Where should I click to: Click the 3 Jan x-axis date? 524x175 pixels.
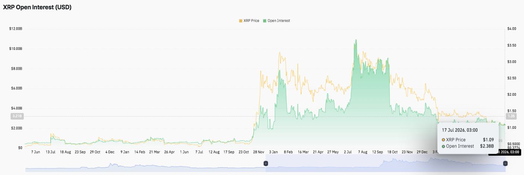coord(273,152)
